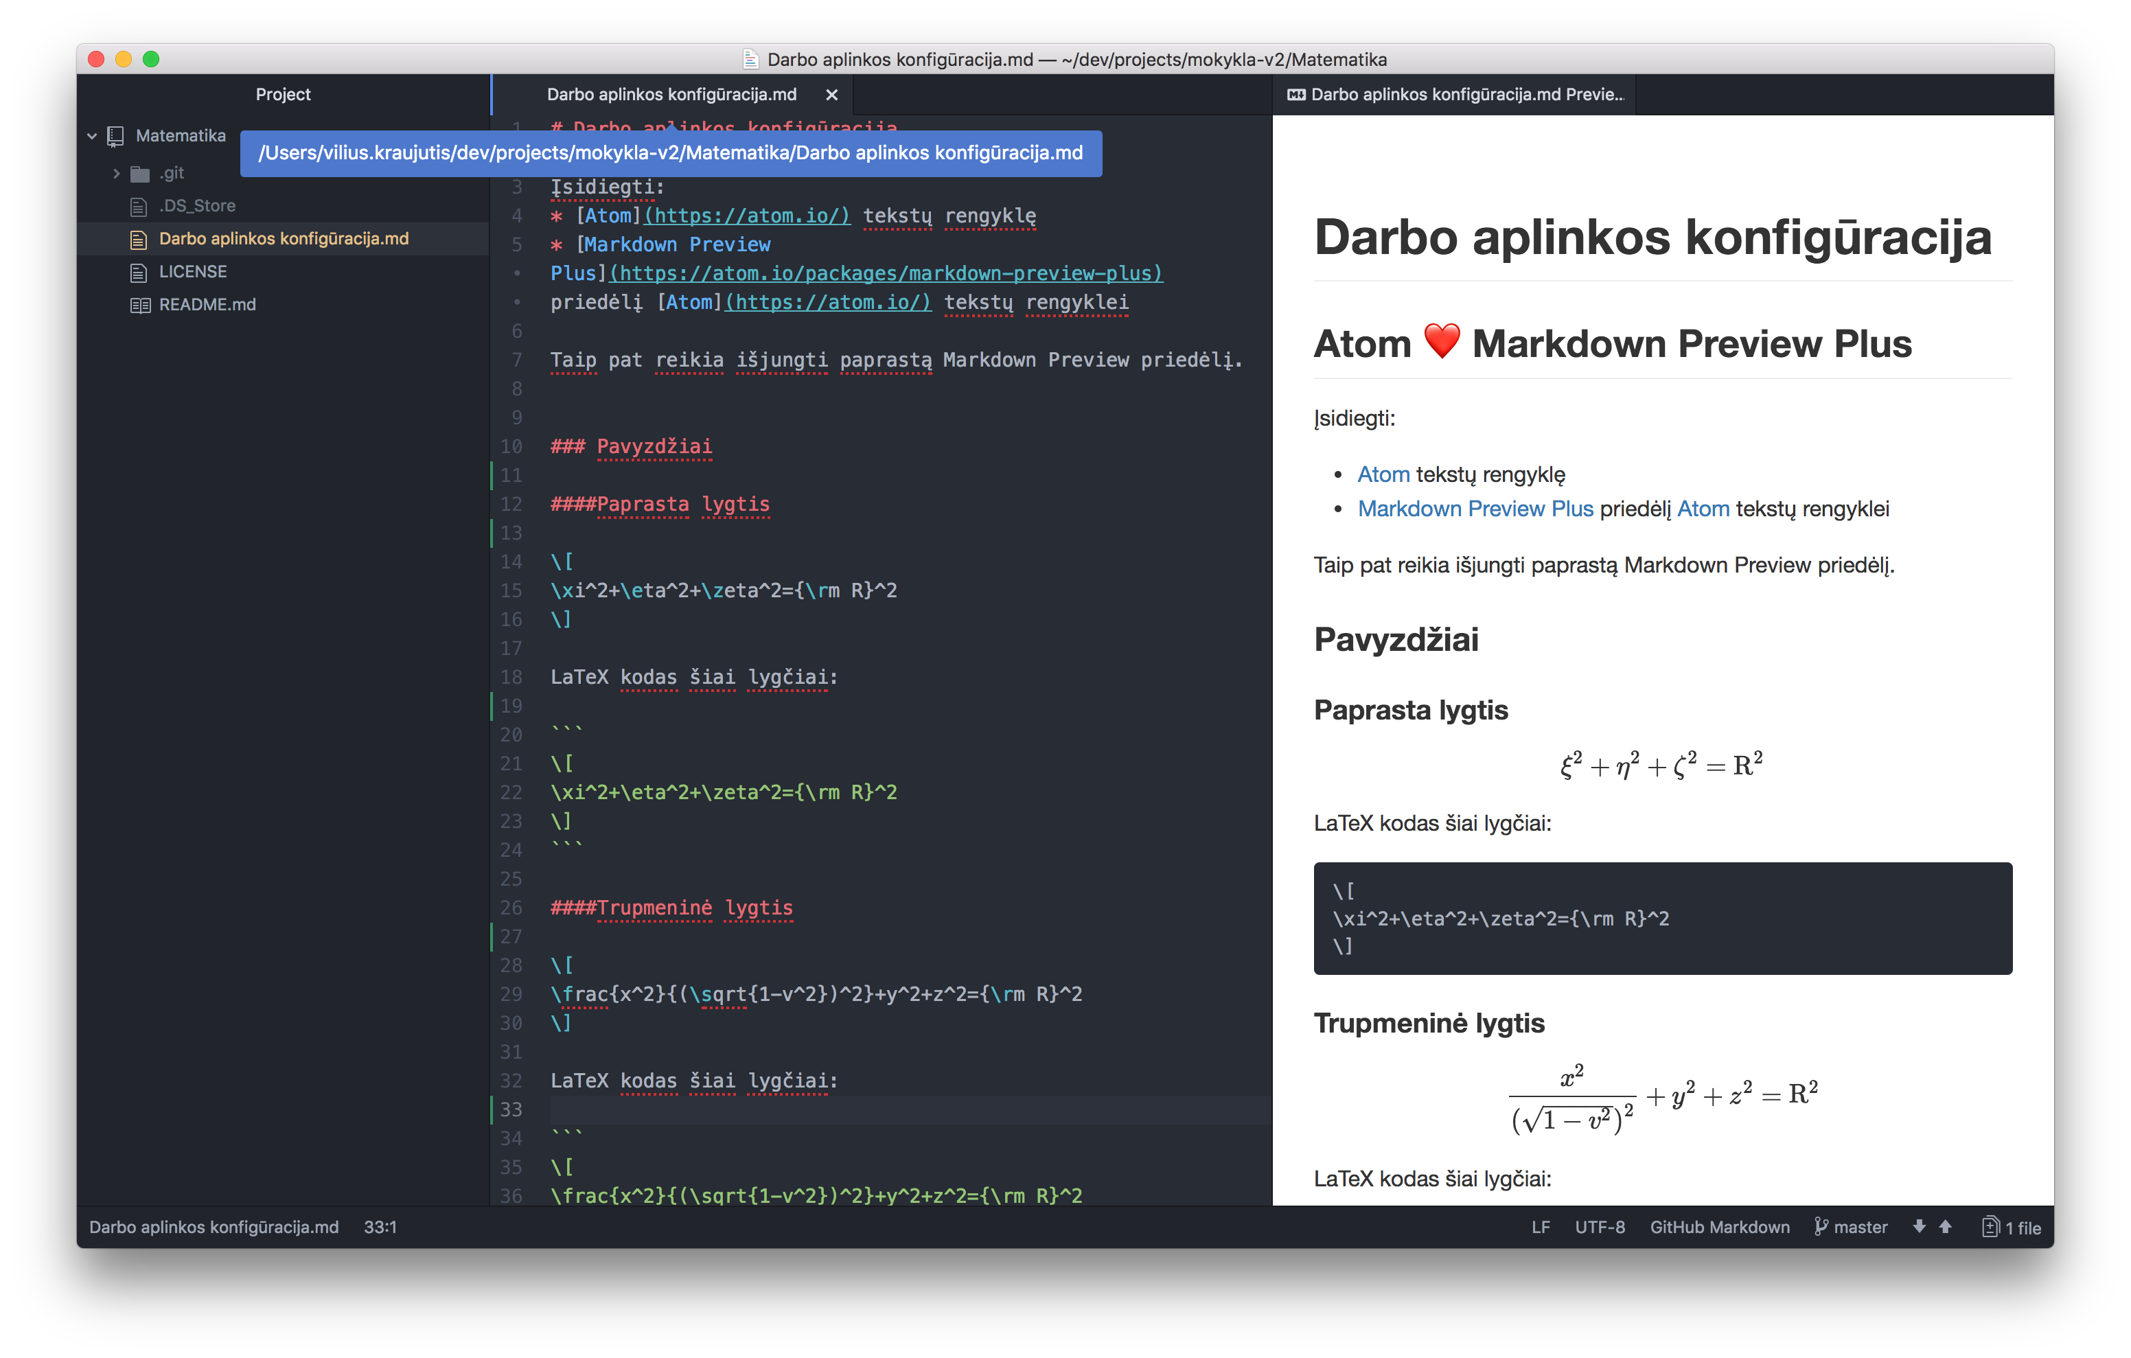The height and width of the screenshot is (1358, 2131).
Task: Click the Atom link in the preview bullet list
Action: pyautogui.click(x=1383, y=474)
